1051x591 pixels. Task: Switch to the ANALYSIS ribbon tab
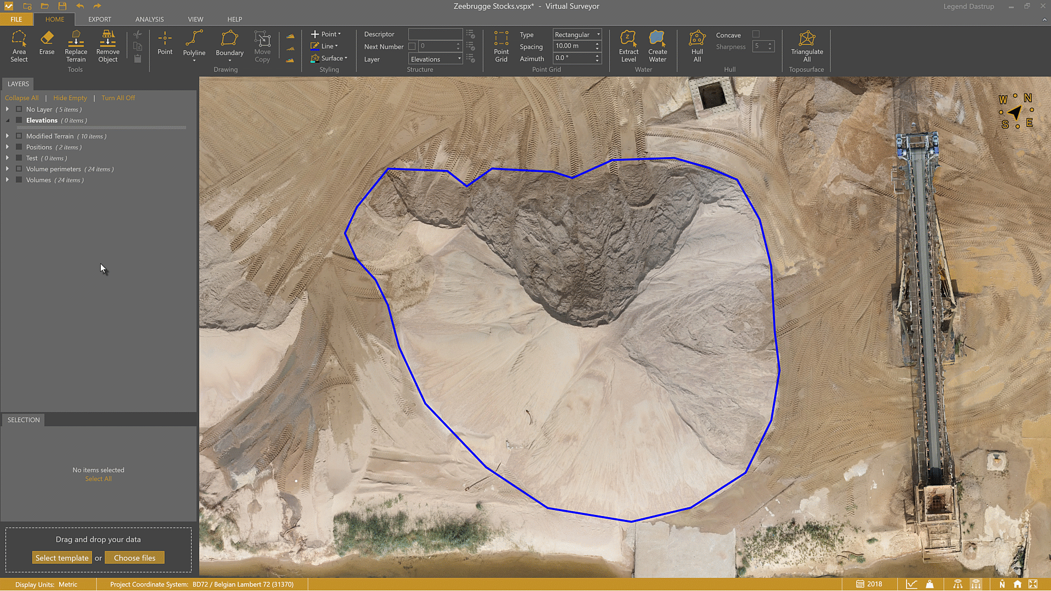click(149, 19)
